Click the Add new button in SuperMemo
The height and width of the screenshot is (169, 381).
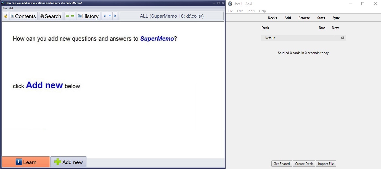68,162
